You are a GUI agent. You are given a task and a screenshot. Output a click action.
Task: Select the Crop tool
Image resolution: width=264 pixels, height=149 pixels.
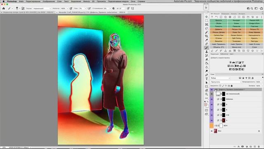pyautogui.click(x=206, y=36)
